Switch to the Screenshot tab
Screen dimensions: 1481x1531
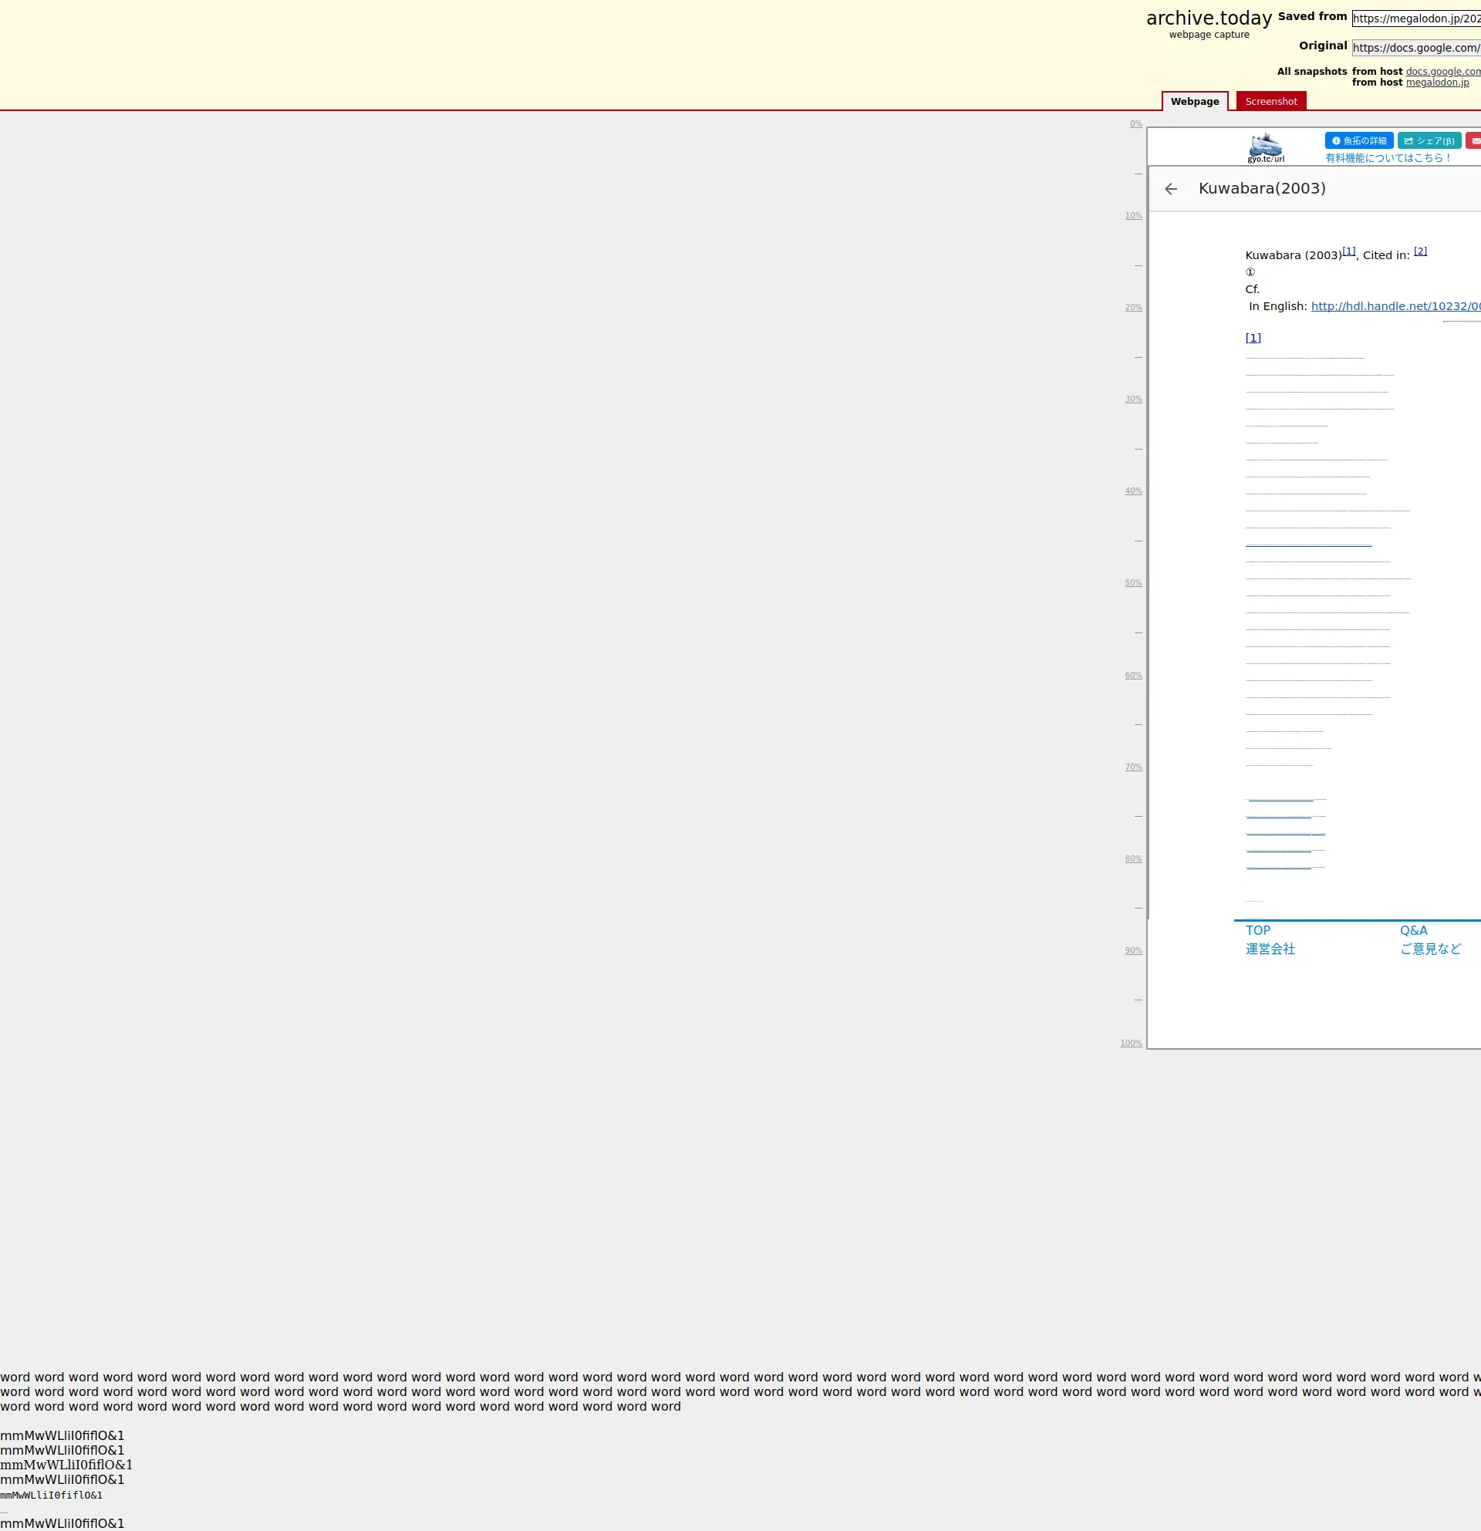tap(1270, 102)
